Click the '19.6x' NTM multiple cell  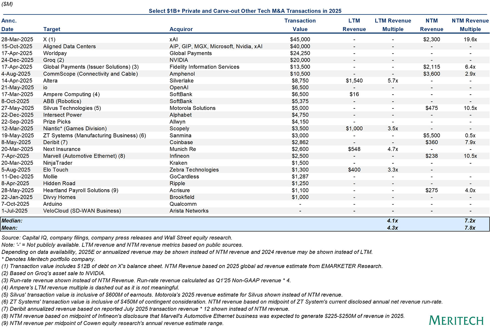coord(470,39)
